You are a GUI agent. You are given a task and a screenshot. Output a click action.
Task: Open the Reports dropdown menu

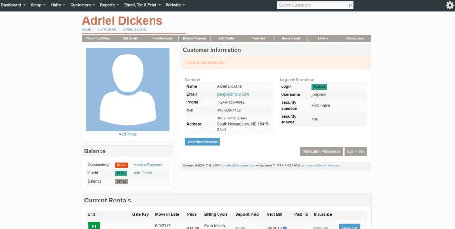click(109, 5)
